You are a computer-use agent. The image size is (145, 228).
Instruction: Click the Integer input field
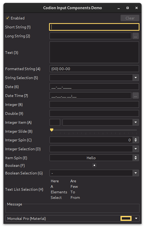coord(94,105)
